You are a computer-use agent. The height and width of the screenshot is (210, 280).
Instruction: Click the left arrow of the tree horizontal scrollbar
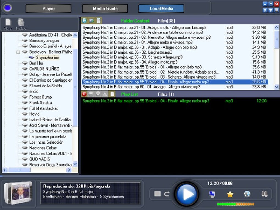[5, 170]
